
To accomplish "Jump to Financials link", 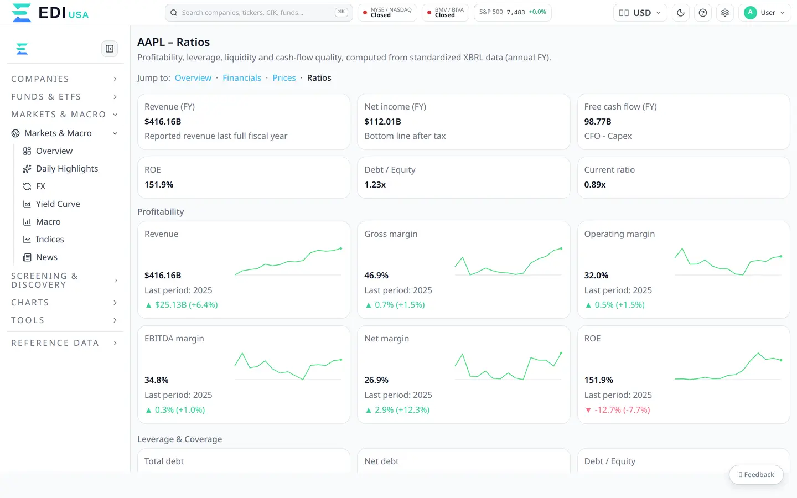I will pos(242,78).
